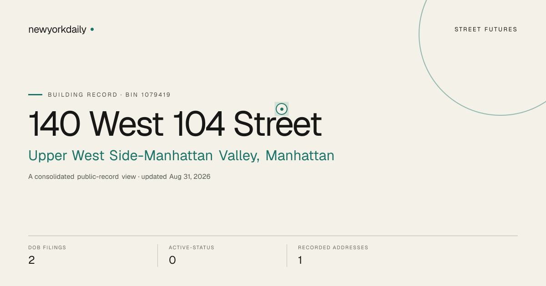Open the STREET FUTURES section
The width and height of the screenshot is (546, 286).
[x=486, y=30]
